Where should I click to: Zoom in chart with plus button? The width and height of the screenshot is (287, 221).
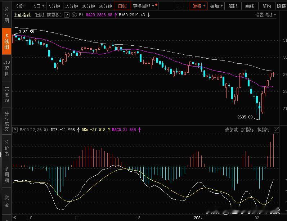pos(178,6)
